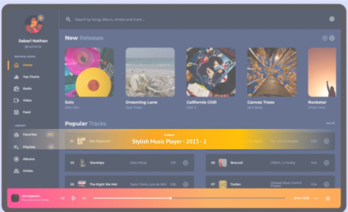Open the Home section in sidebar

(28, 65)
